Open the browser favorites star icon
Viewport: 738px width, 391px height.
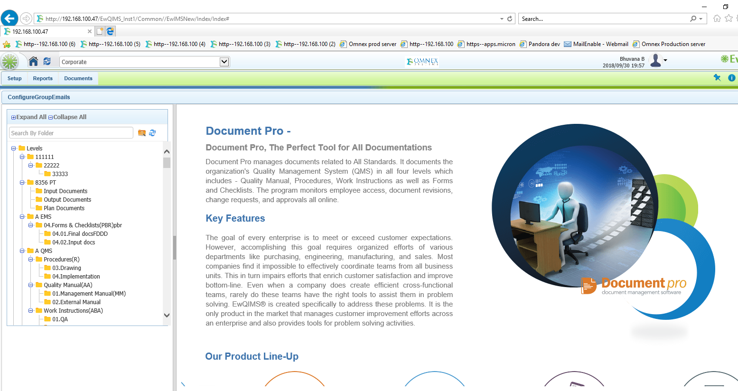tap(729, 19)
